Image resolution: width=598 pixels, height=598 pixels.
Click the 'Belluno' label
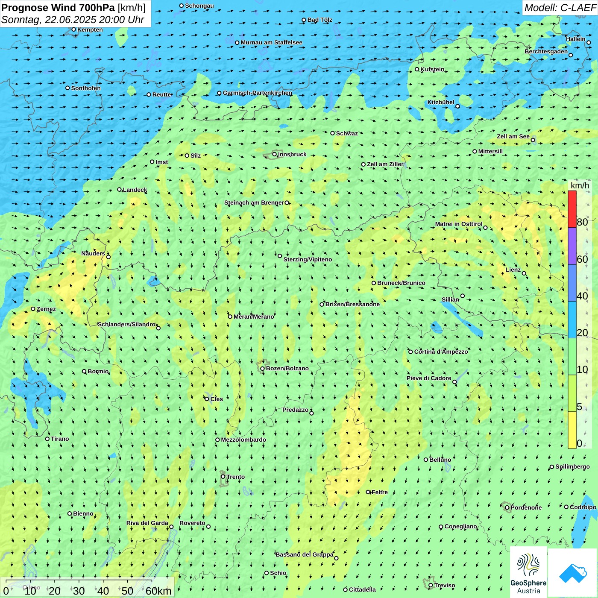coord(440,460)
